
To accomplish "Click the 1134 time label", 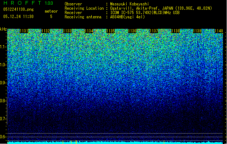I will [x=89, y=31].
